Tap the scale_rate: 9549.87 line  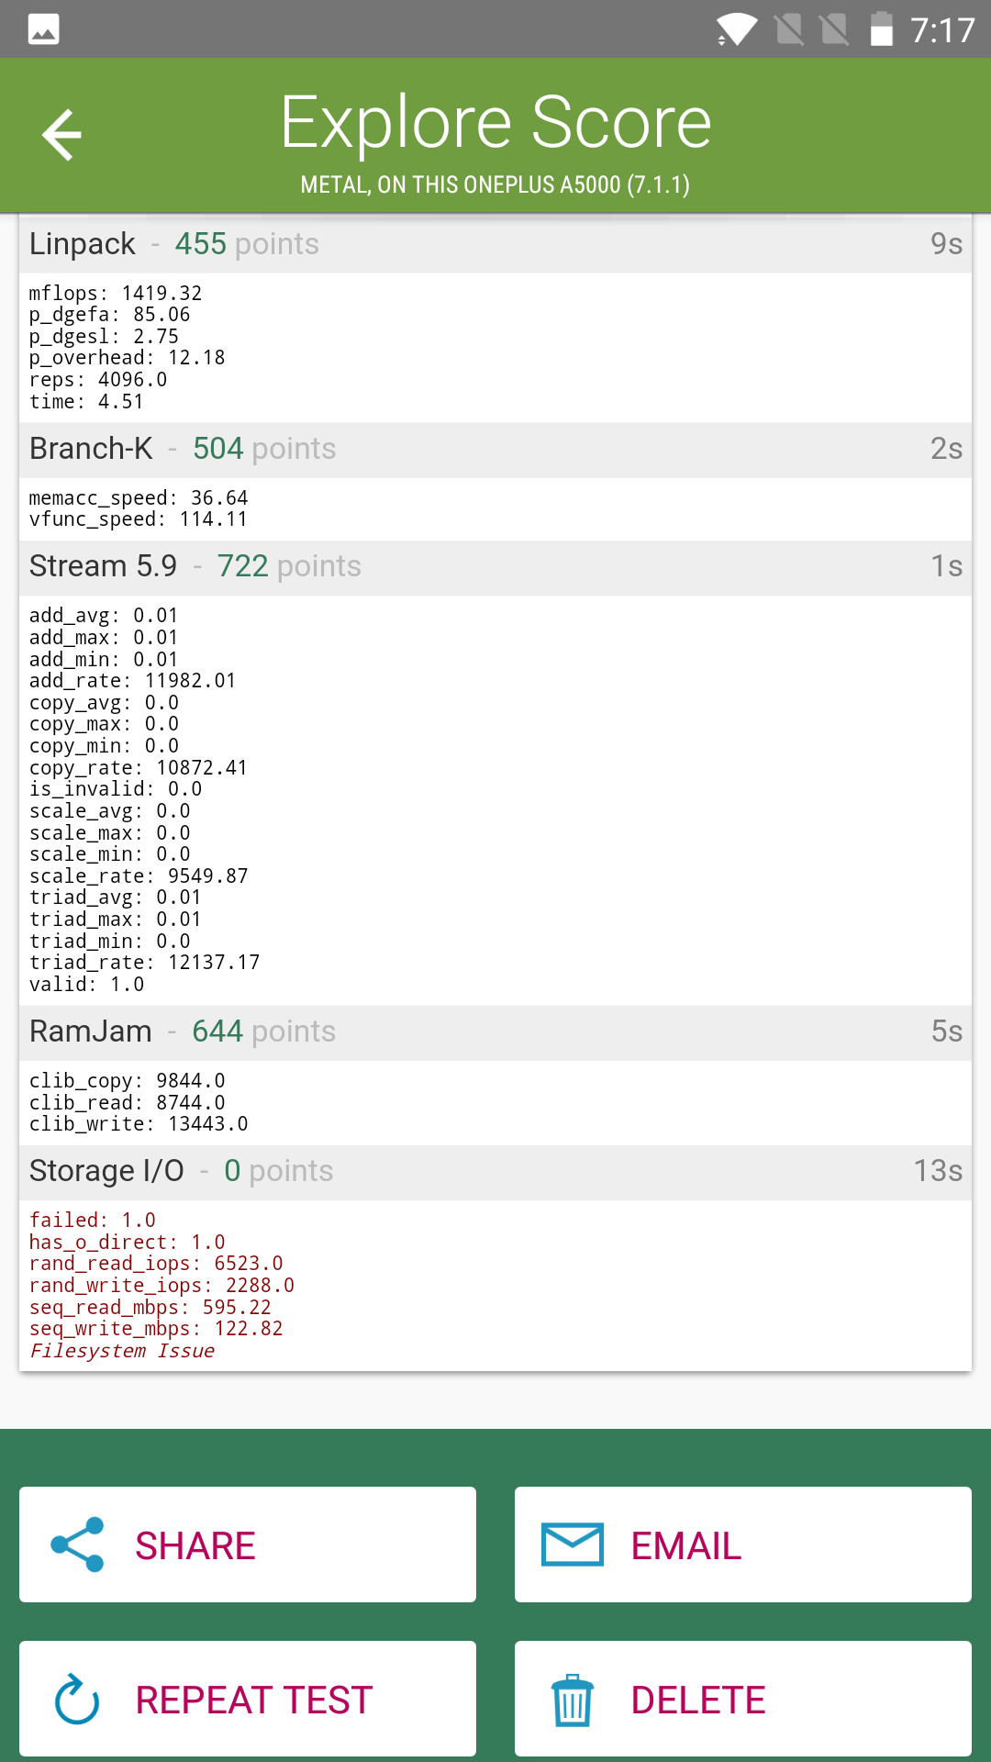[x=139, y=876]
